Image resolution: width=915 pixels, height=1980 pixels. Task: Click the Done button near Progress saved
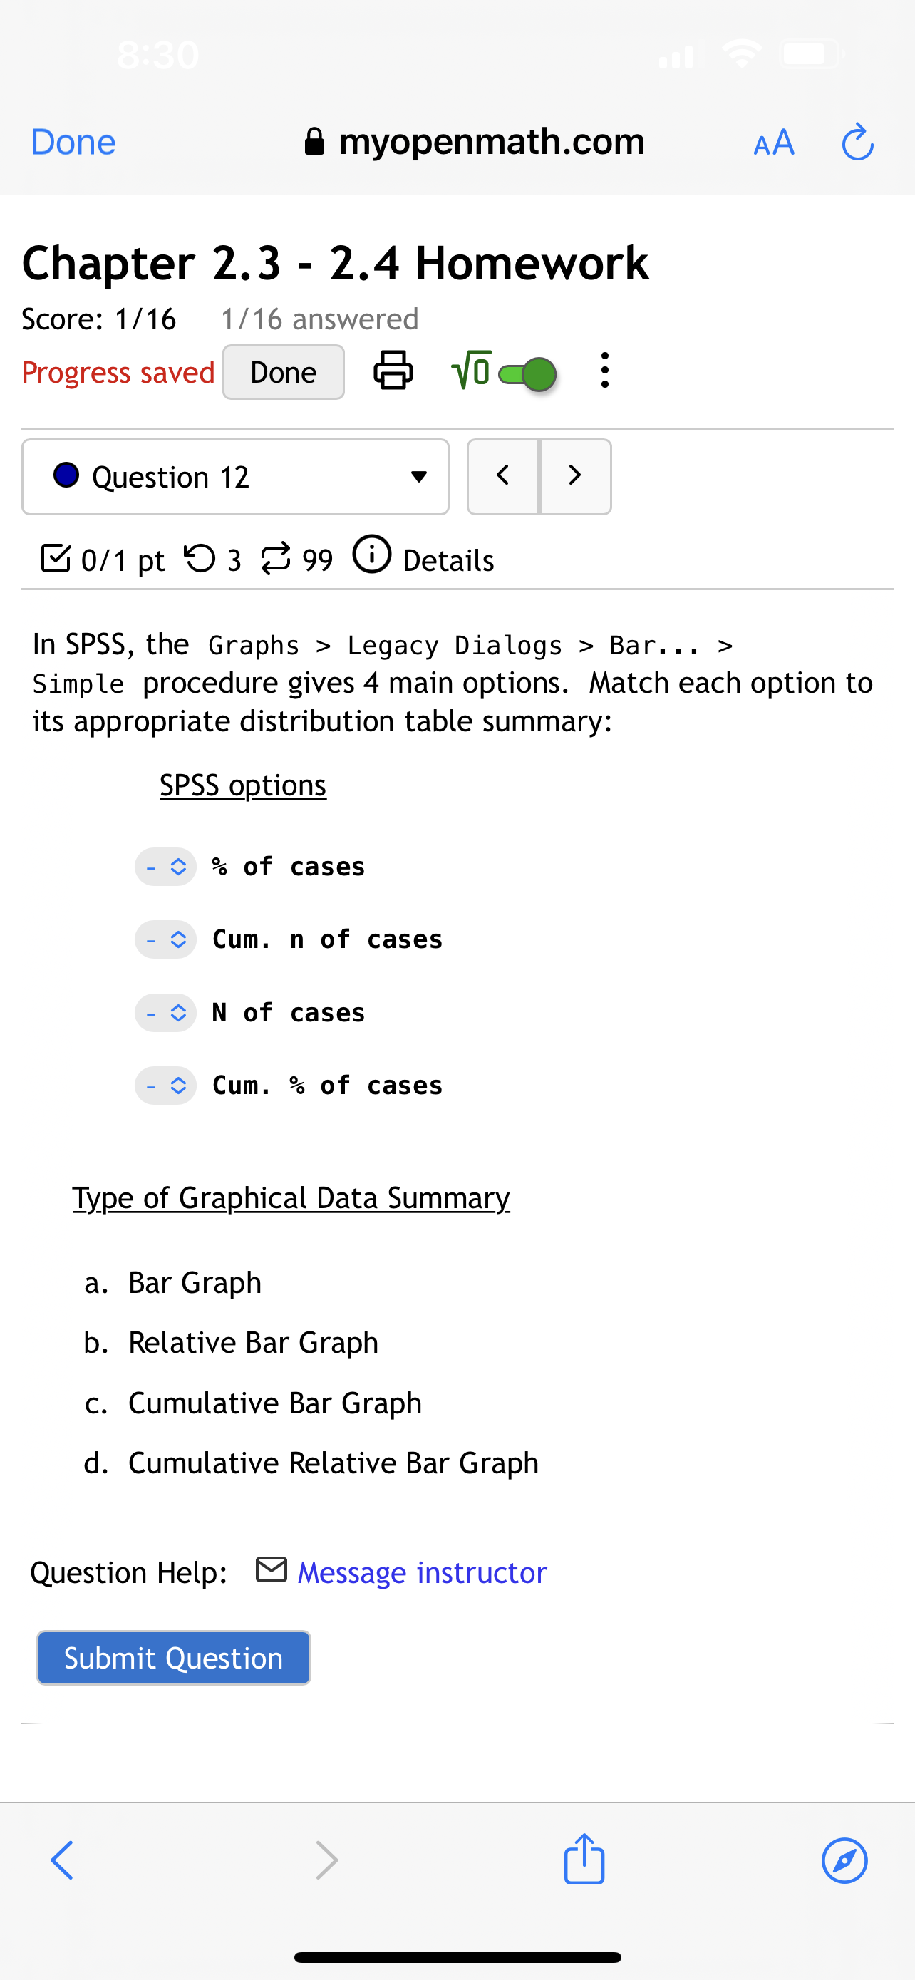282,371
